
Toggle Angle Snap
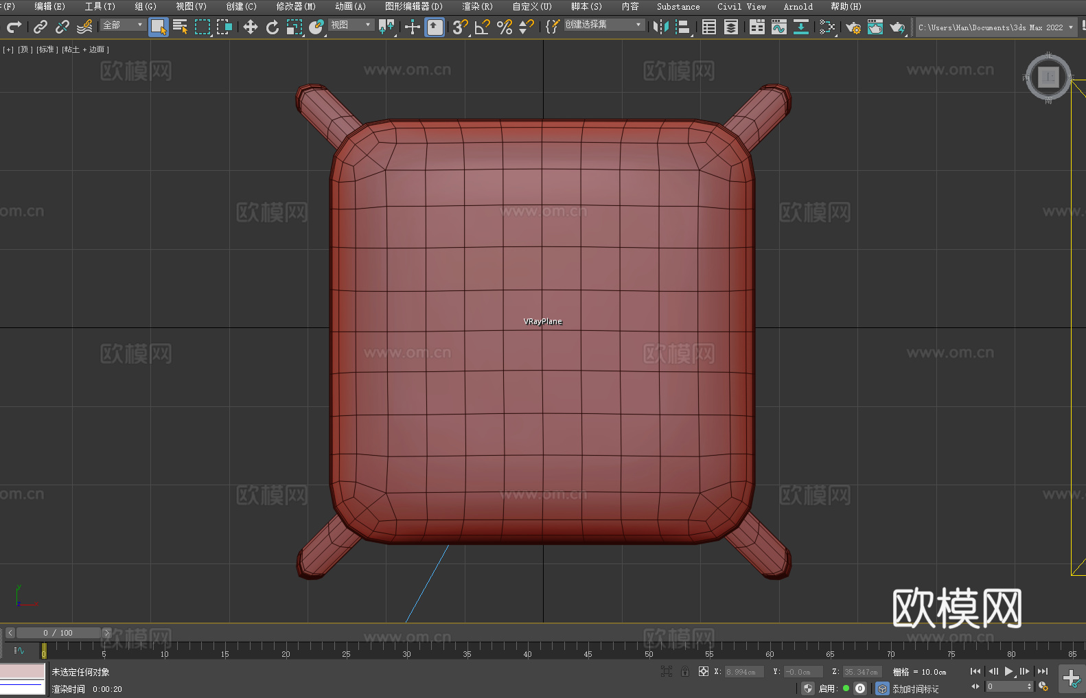coord(483,27)
